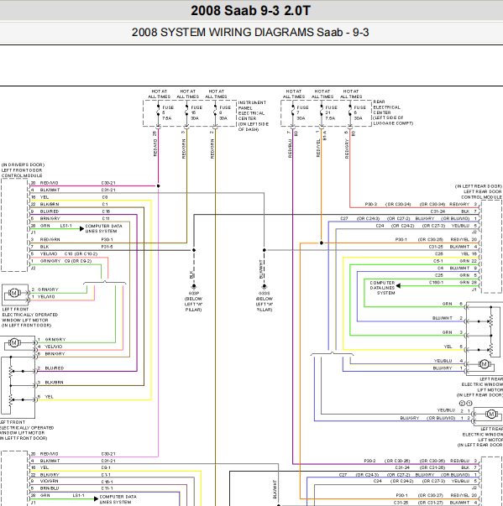This screenshot has width=503, height=506.
Task: Select the vertical RED/BLU wire label under Fuse 7
Action: tap(290, 149)
